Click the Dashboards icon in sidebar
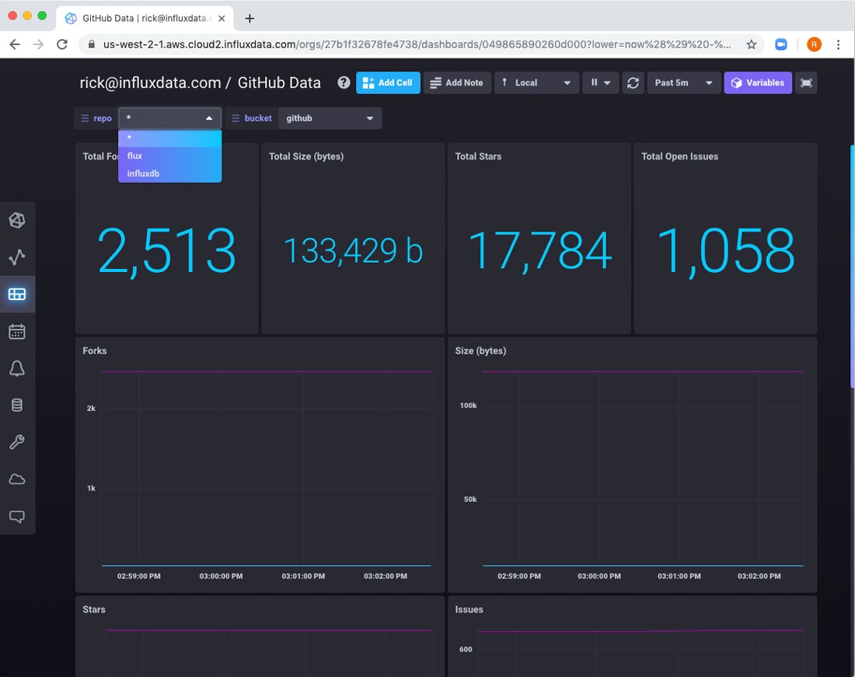 coord(17,295)
